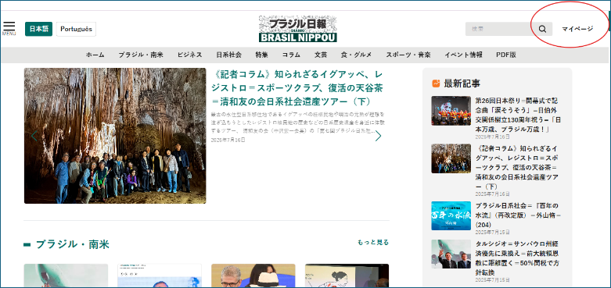
Task: Click the search magnifier icon
Action: click(542, 29)
